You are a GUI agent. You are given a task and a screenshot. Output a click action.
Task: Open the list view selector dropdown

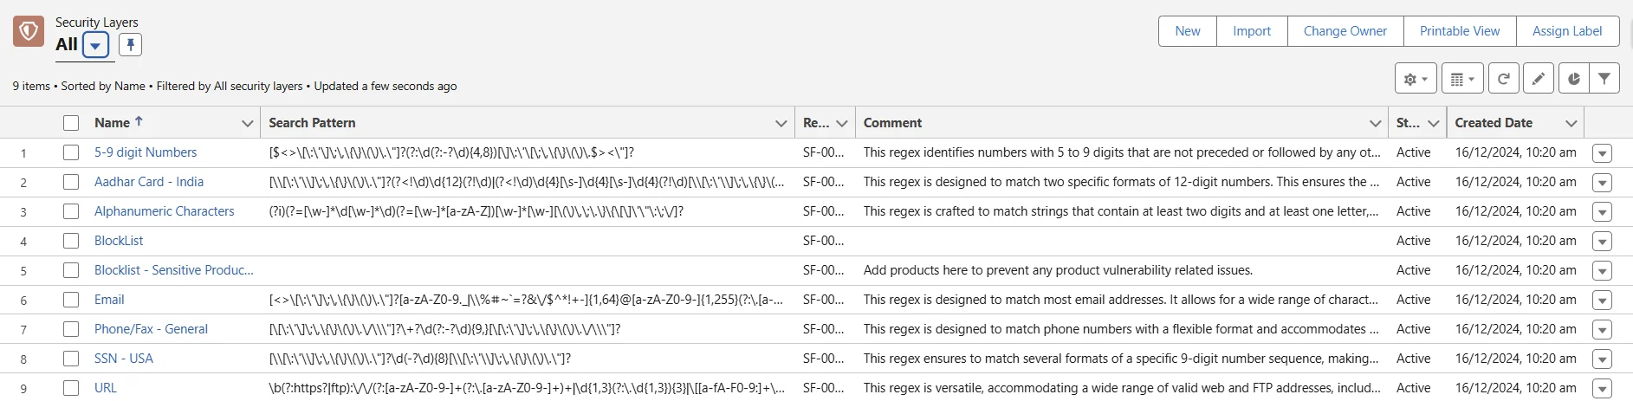click(95, 45)
